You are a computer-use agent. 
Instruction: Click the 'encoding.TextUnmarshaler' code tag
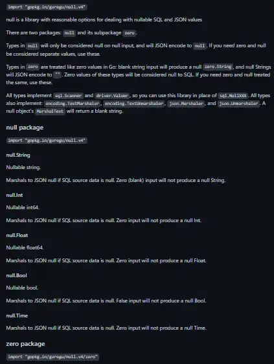click(x=133, y=104)
